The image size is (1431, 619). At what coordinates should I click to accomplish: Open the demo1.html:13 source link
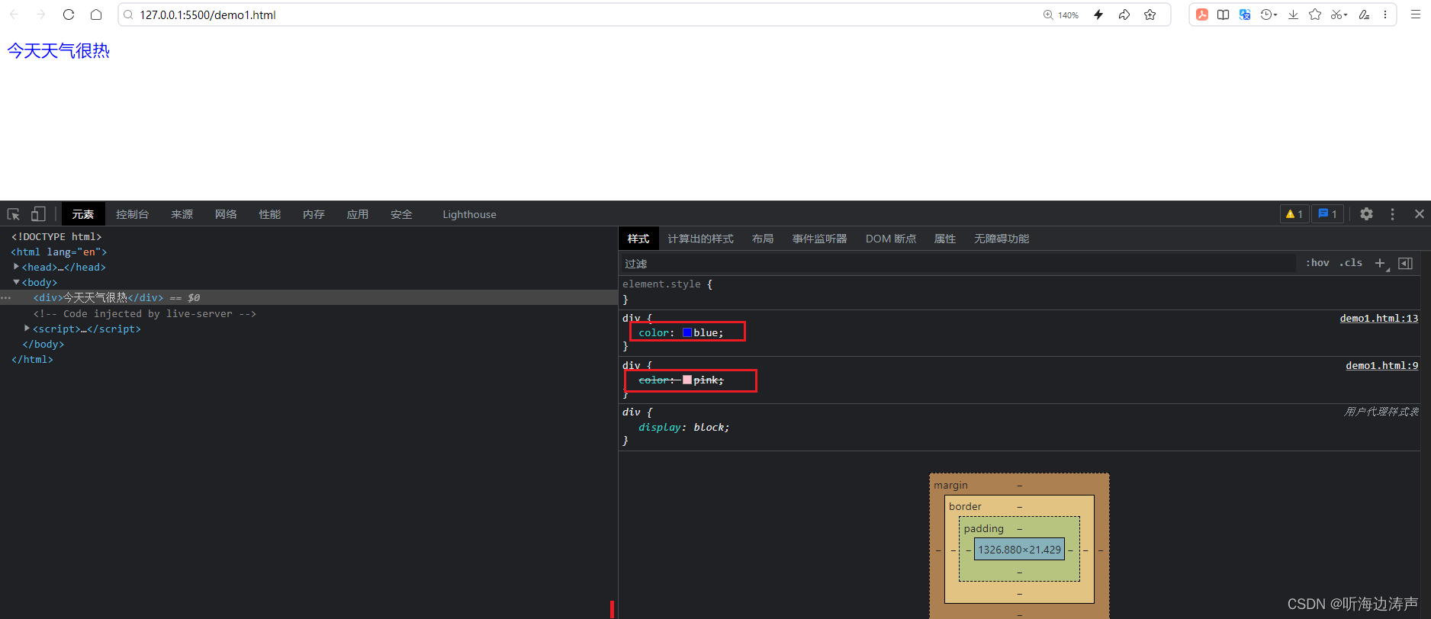point(1378,318)
